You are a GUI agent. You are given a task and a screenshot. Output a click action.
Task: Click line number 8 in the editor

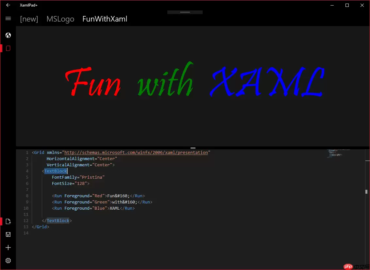(x=27, y=196)
